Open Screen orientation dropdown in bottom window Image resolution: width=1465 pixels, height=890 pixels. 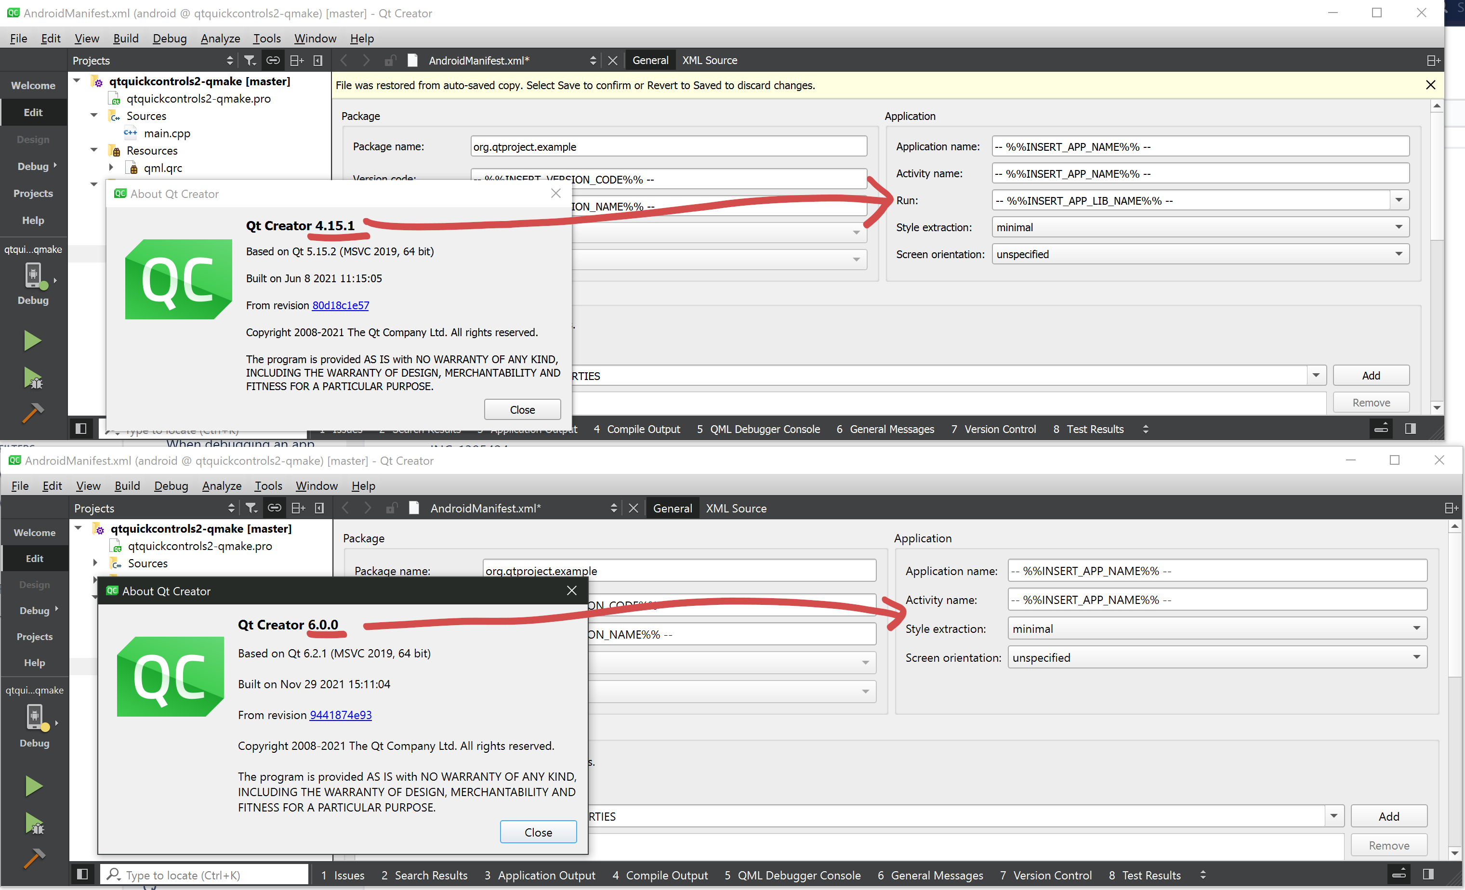click(1417, 657)
